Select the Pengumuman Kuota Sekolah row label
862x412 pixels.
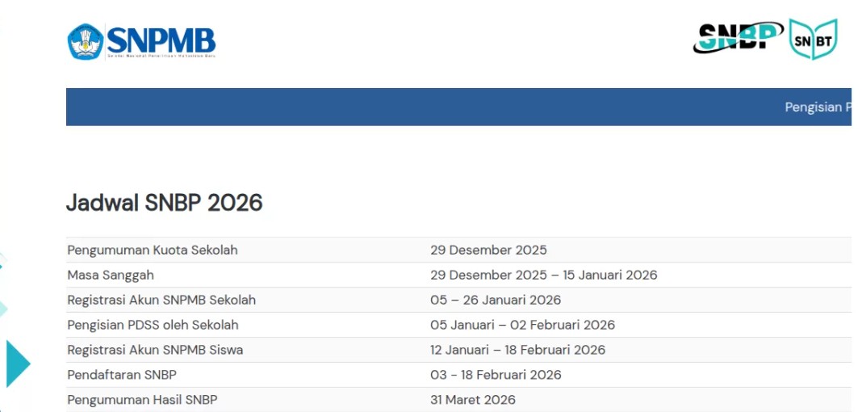coord(153,250)
